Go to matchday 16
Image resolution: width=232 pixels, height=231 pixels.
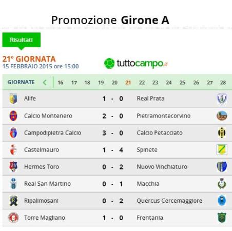(x=60, y=83)
